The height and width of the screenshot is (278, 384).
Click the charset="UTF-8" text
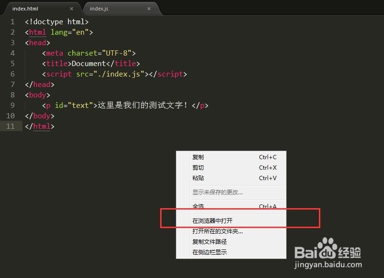coord(99,53)
